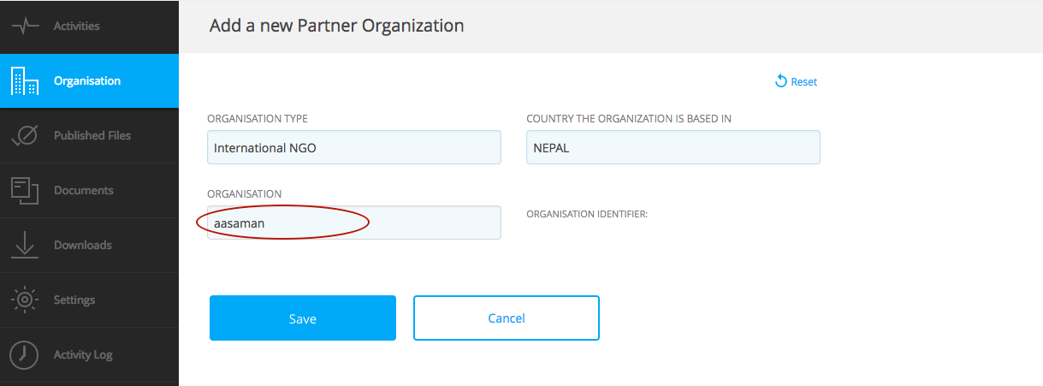The image size is (1043, 386).
Task: Click the Reset link text
Action: pos(804,82)
